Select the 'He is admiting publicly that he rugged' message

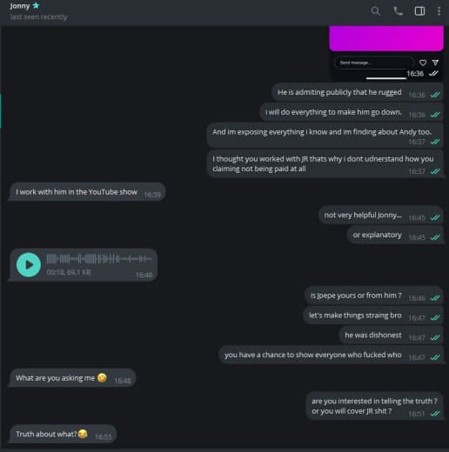[x=358, y=92]
